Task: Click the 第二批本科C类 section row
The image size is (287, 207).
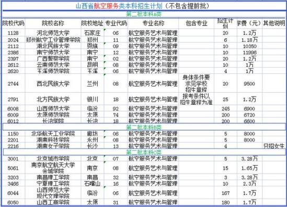Action: pyautogui.click(x=144, y=152)
